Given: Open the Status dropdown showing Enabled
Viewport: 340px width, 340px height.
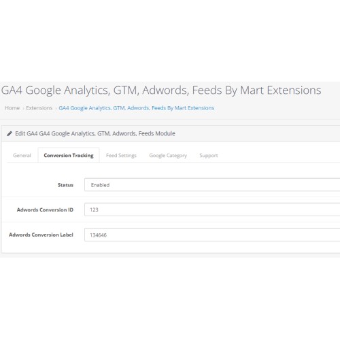Looking at the screenshot, I should (x=212, y=185).
